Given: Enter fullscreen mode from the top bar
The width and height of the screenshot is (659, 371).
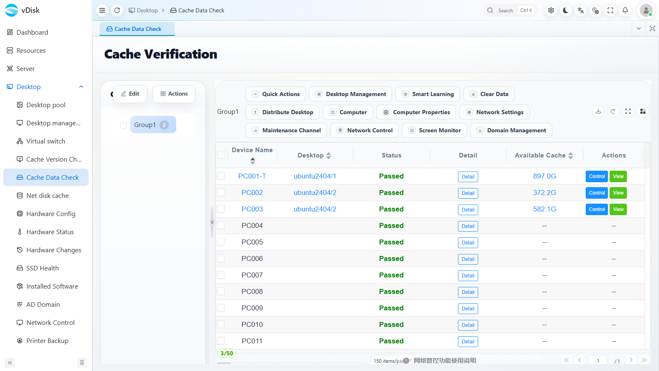Looking at the screenshot, I should (x=610, y=10).
